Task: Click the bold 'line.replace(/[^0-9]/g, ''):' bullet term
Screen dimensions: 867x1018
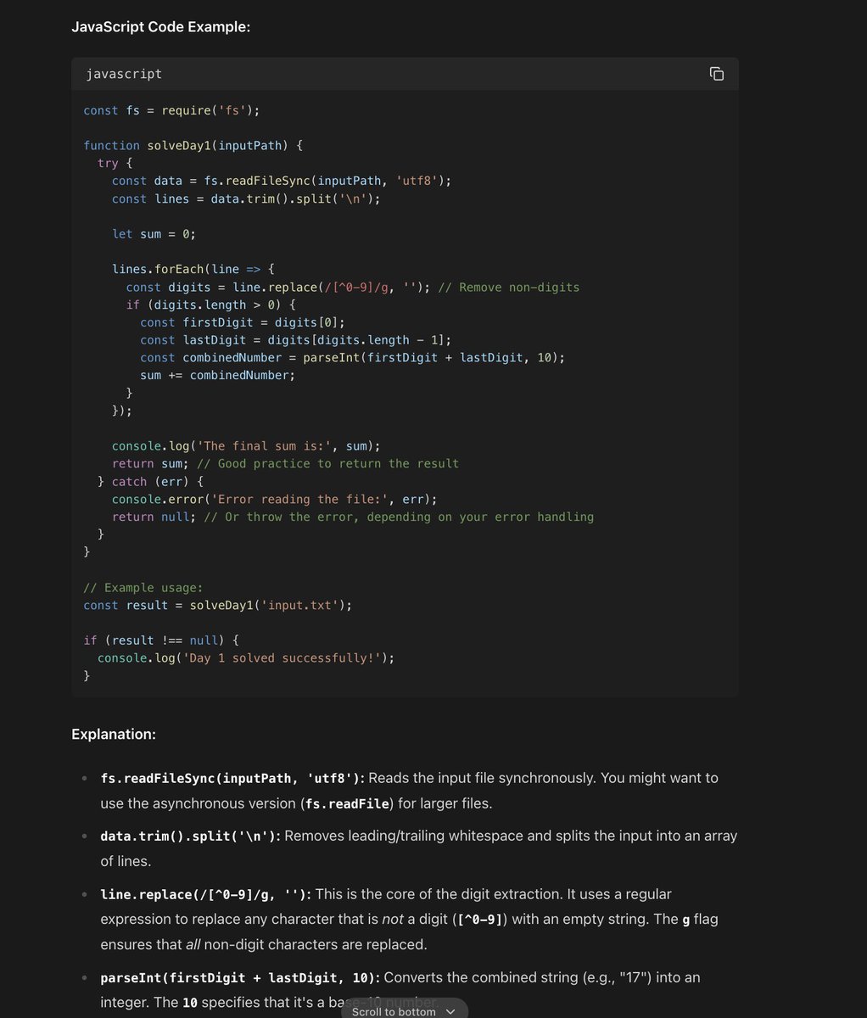Action: (x=206, y=894)
